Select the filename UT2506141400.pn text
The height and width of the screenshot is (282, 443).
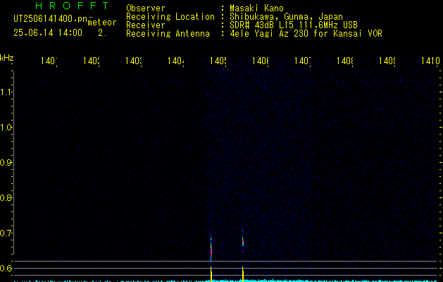(x=51, y=19)
